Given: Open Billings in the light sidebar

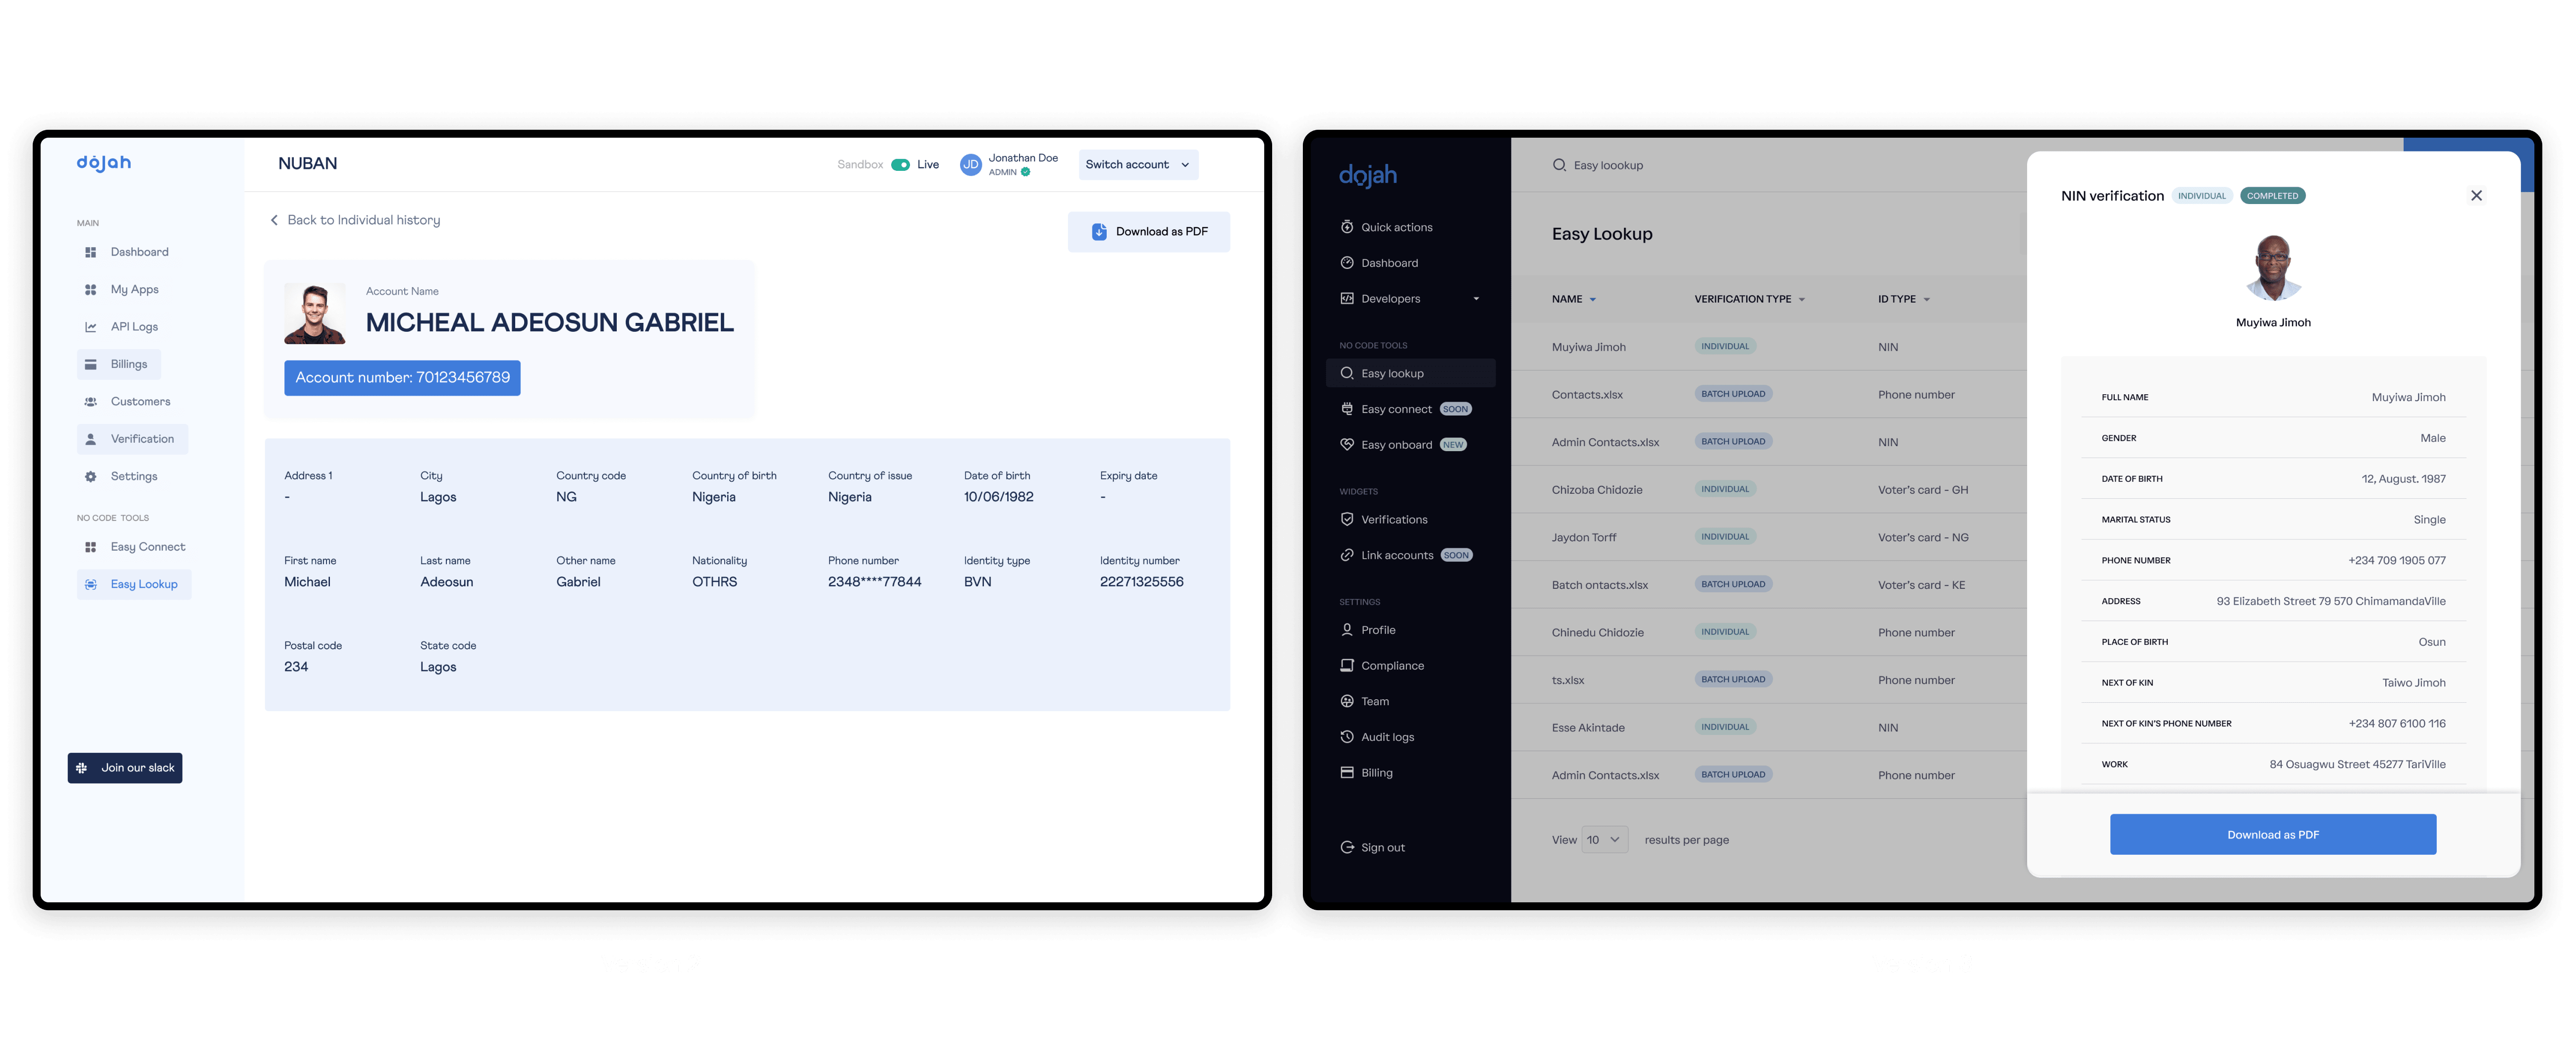Looking at the screenshot, I should point(119,364).
